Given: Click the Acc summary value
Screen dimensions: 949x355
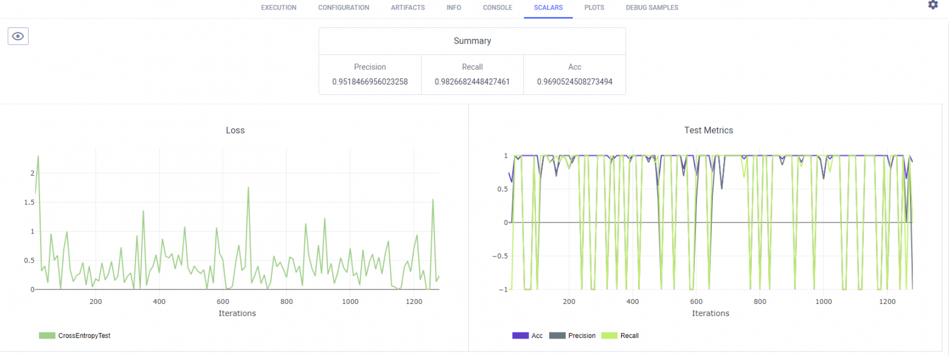Looking at the screenshot, I should click(x=574, y=81).
